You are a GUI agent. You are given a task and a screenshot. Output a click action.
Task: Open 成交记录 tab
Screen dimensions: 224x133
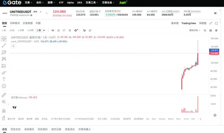[x=56, y=129]
